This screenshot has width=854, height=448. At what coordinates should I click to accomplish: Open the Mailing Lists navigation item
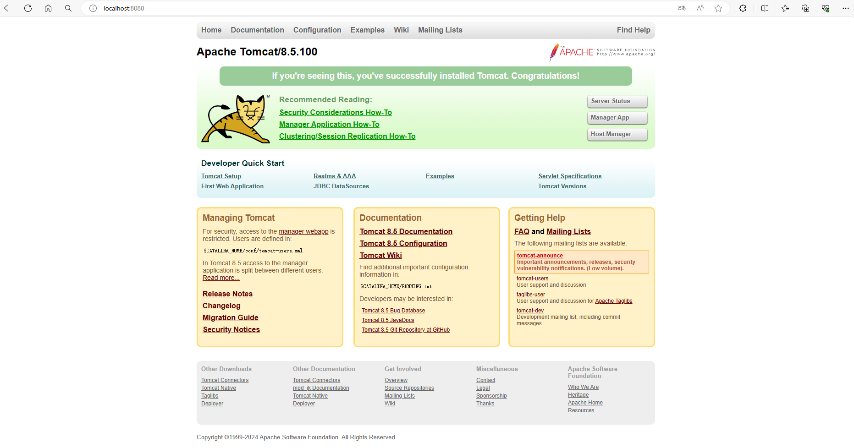pyautogui.click(x=440, y=30)
